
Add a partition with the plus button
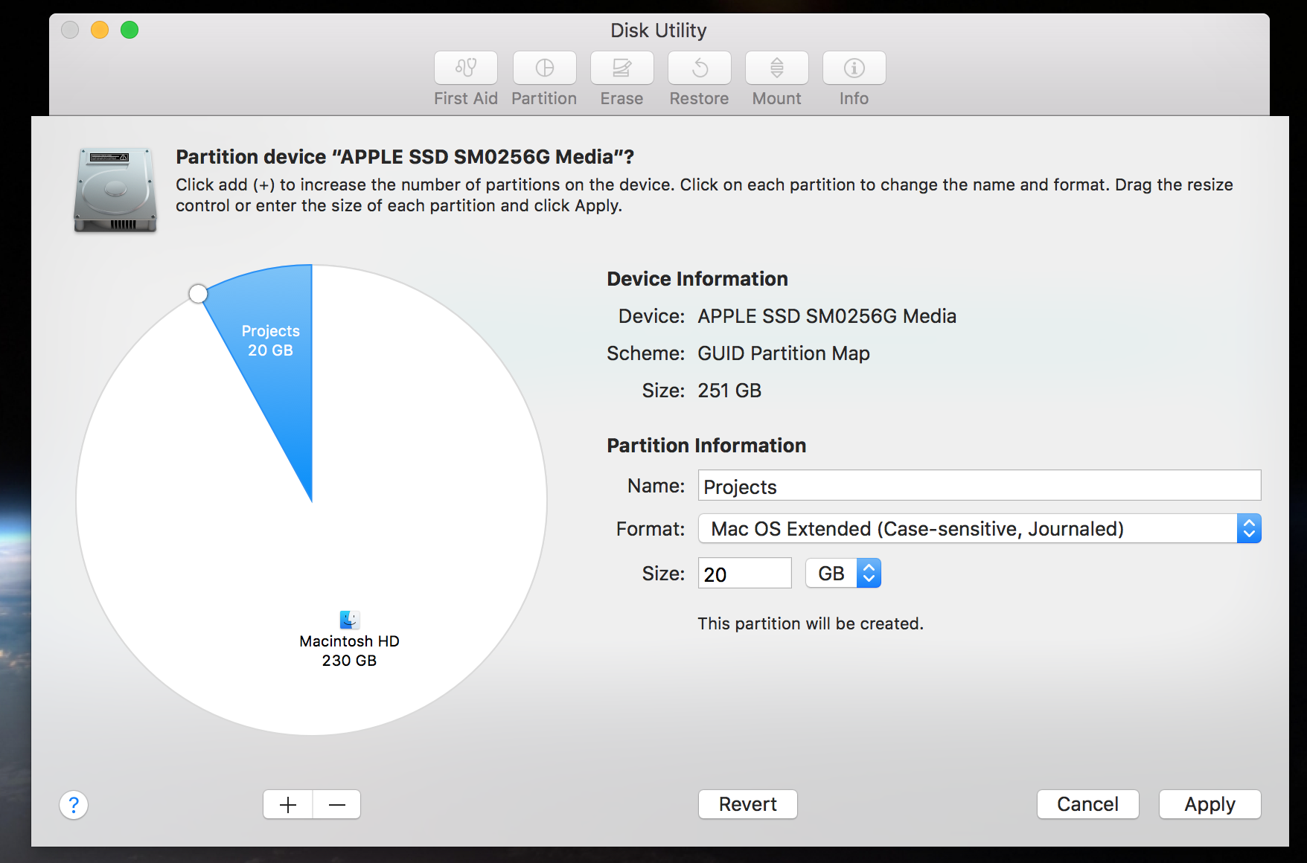[288, 804]
